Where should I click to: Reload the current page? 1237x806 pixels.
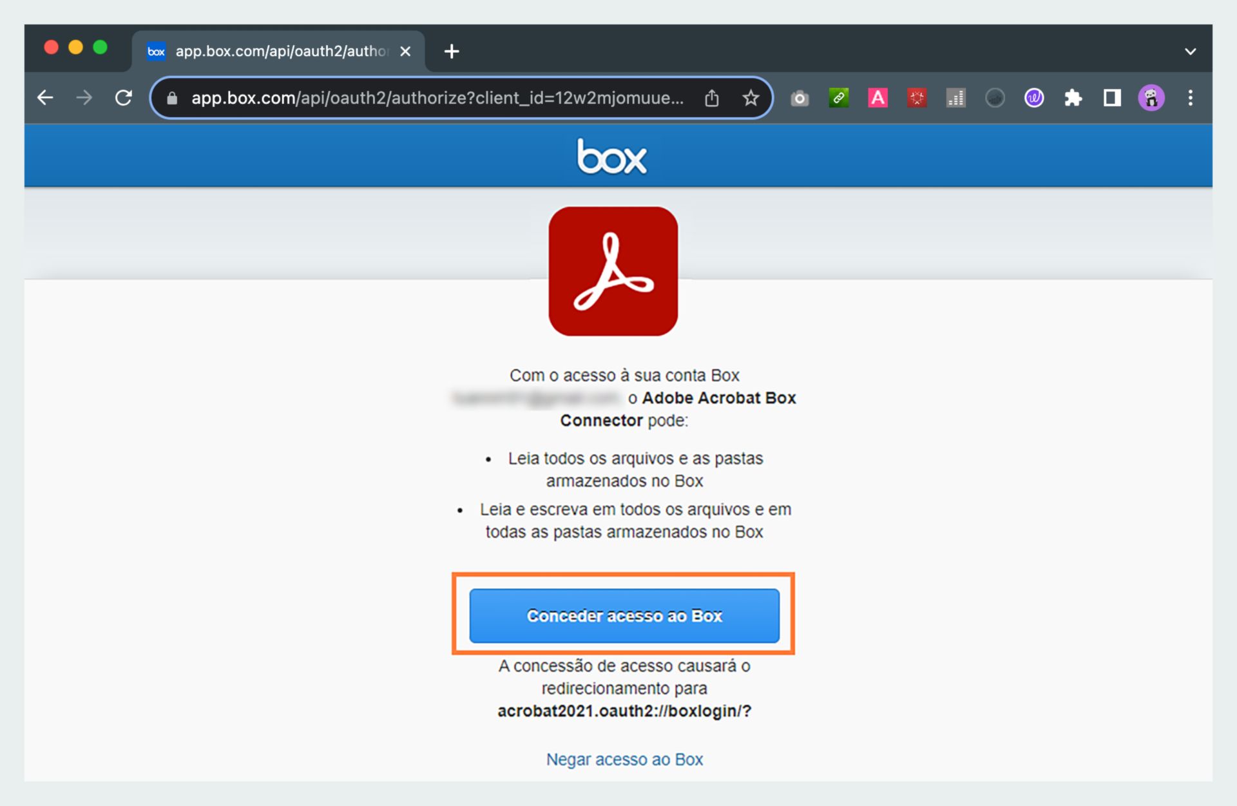tap(124, 98)
